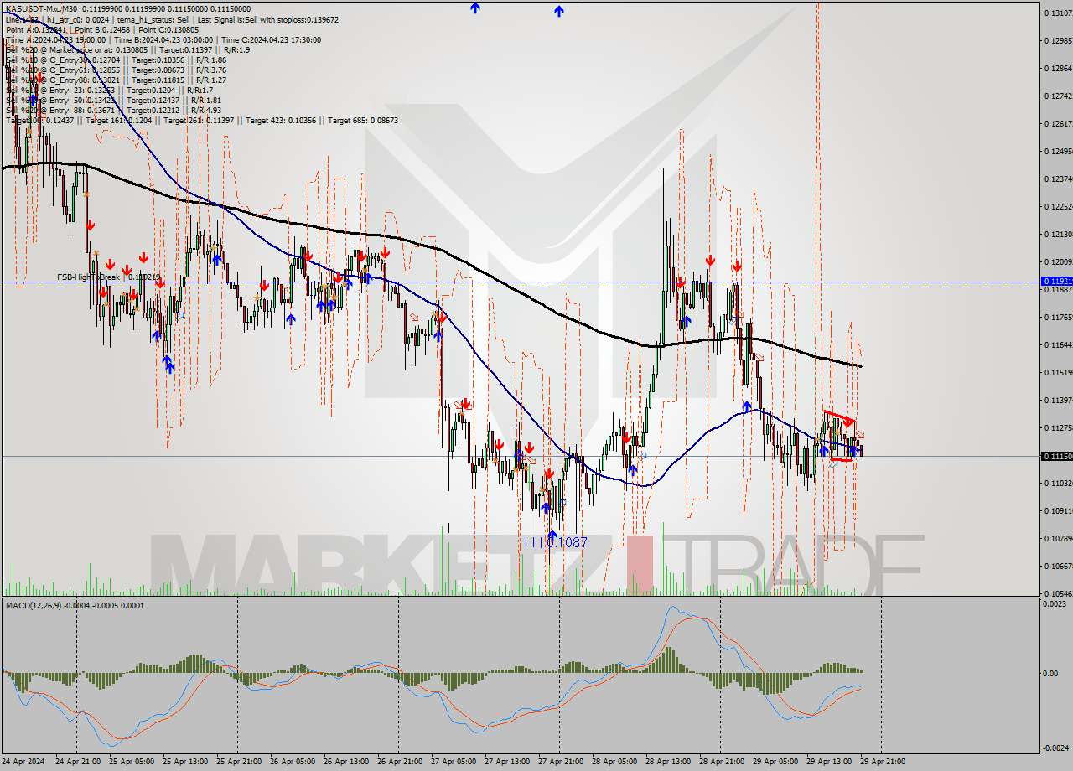This screenshot has height=771, width=1073.
Task: Click the MACD scale value -0.0024
Action: [1057, 748]
